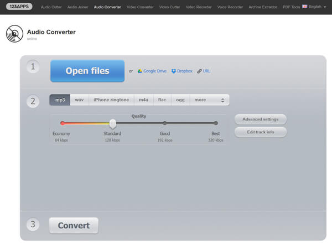Select the mp3 format

[60, 100]
